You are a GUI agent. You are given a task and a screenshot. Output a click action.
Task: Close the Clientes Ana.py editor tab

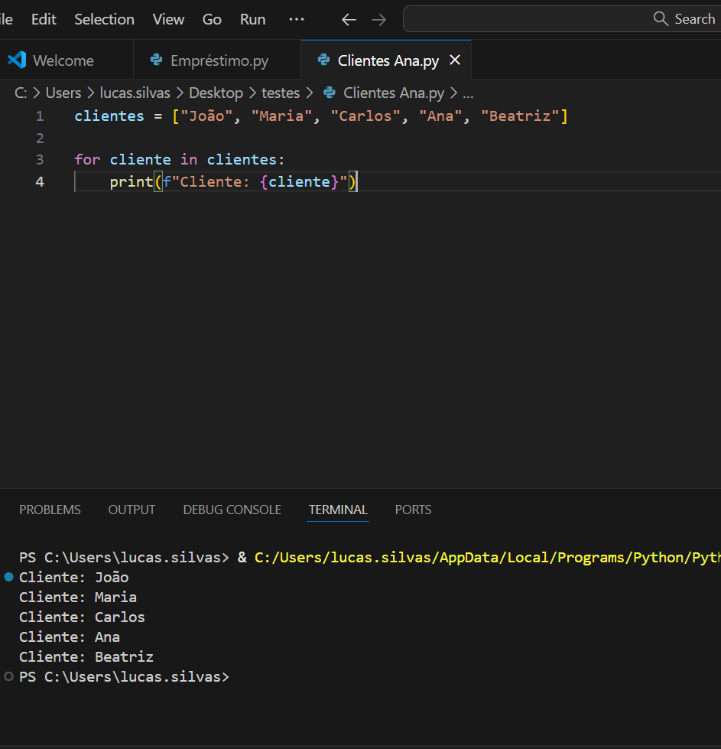coord(455,60)
